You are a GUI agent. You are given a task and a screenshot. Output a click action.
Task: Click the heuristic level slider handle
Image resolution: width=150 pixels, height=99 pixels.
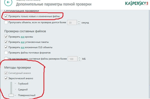[x=11, y=95]
